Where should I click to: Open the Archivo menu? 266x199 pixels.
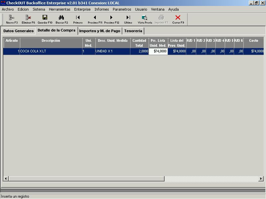[8, 9]
